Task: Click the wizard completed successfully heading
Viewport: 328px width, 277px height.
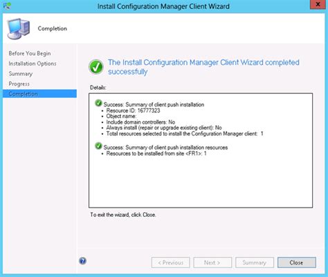Action: (x=203, y=67)
